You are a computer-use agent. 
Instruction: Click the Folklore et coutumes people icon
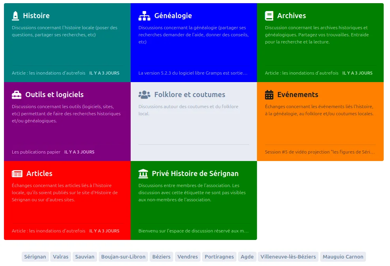pos(144,95)
